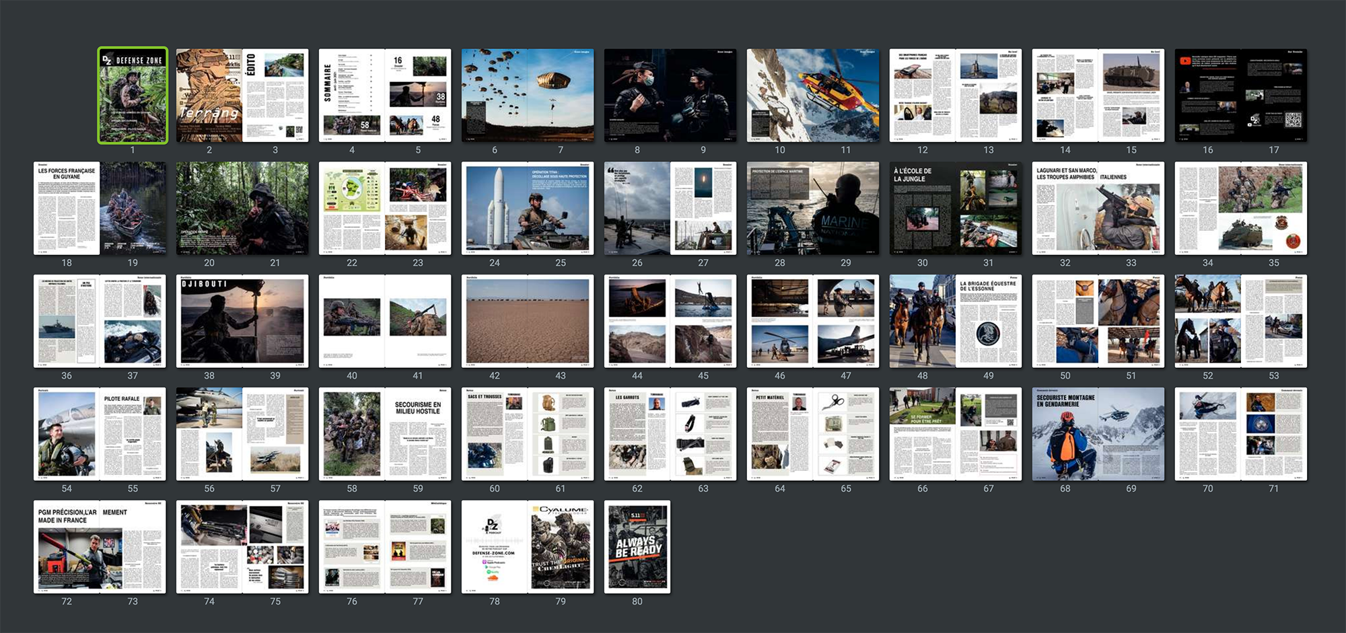Click the Cyalume advertisement on page 79
This screenshot has height=633, width=1346.
(x=561, y=547)
